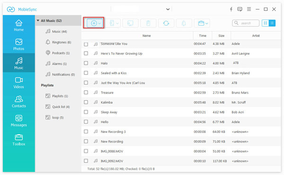Switch to grid thumbnail view
Screen dimensions: 284x175
266,23
